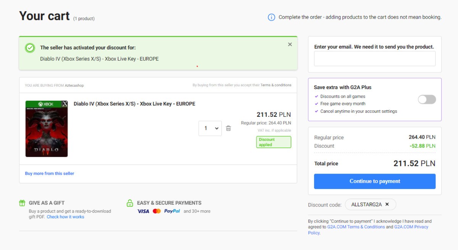The width and height of the screenshot is (458, 250).
Task: Open G2A.COM Terms & Conditions link
Action: pos(356,227)
